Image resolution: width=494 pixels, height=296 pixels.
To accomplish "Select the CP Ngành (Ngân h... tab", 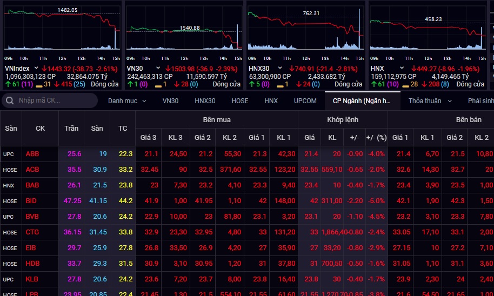I will (x=362, y=101).
